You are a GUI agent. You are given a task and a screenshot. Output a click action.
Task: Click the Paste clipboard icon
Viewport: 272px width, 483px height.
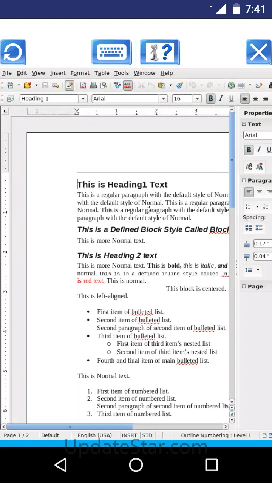(x=162, y=85)
